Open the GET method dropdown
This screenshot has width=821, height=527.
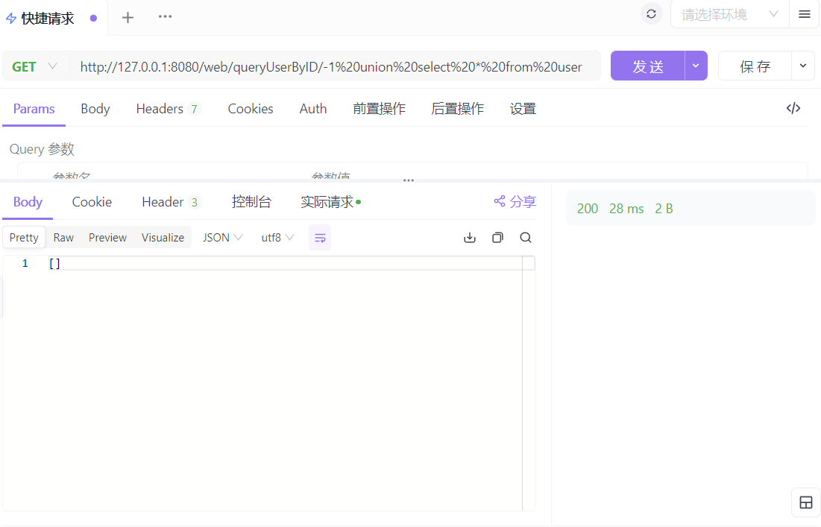(35, 66)
